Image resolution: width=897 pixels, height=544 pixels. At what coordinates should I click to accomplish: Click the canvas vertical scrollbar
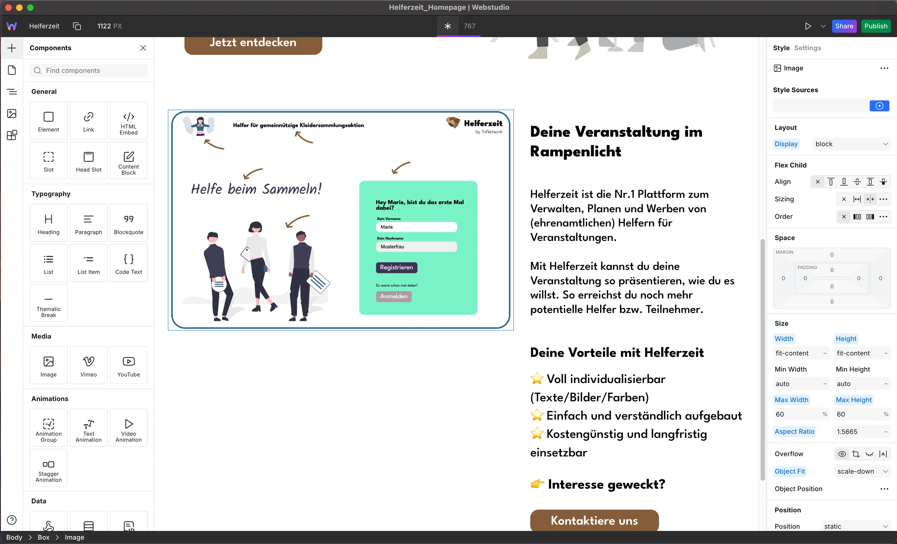(x=762, y=360)
